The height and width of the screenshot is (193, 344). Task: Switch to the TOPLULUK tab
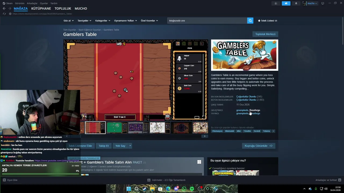click(63, 9)
